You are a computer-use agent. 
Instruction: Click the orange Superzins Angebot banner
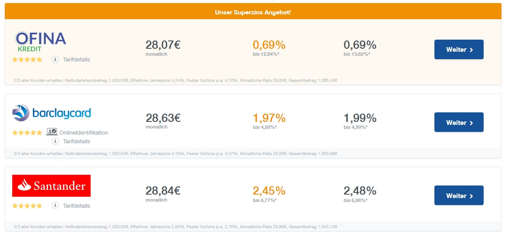pyautogui.click(x=253, y=12)
